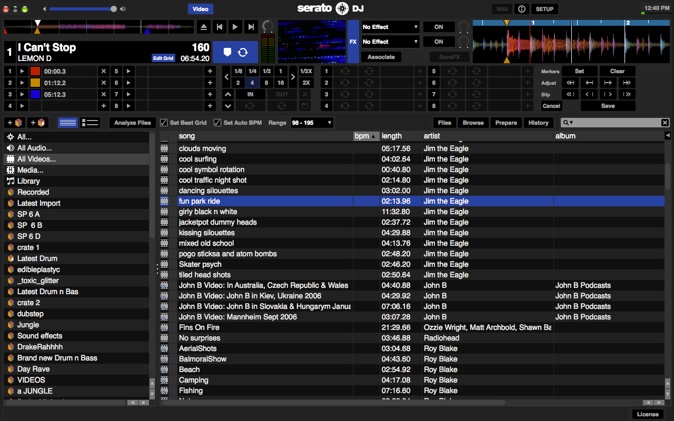Save beat grid changes

point(608,106)
